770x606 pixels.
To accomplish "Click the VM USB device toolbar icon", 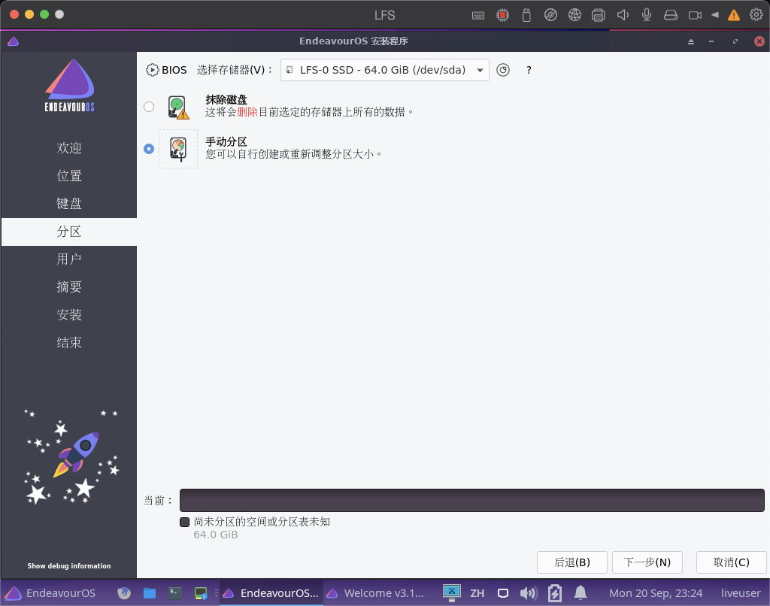I will (x=526, y=15).
